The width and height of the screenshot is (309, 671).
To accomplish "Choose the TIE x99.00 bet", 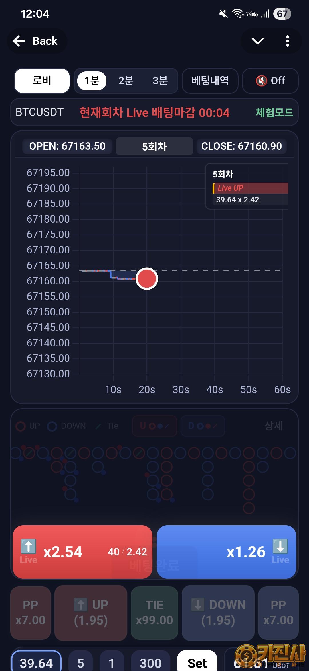I will [154, 613].
